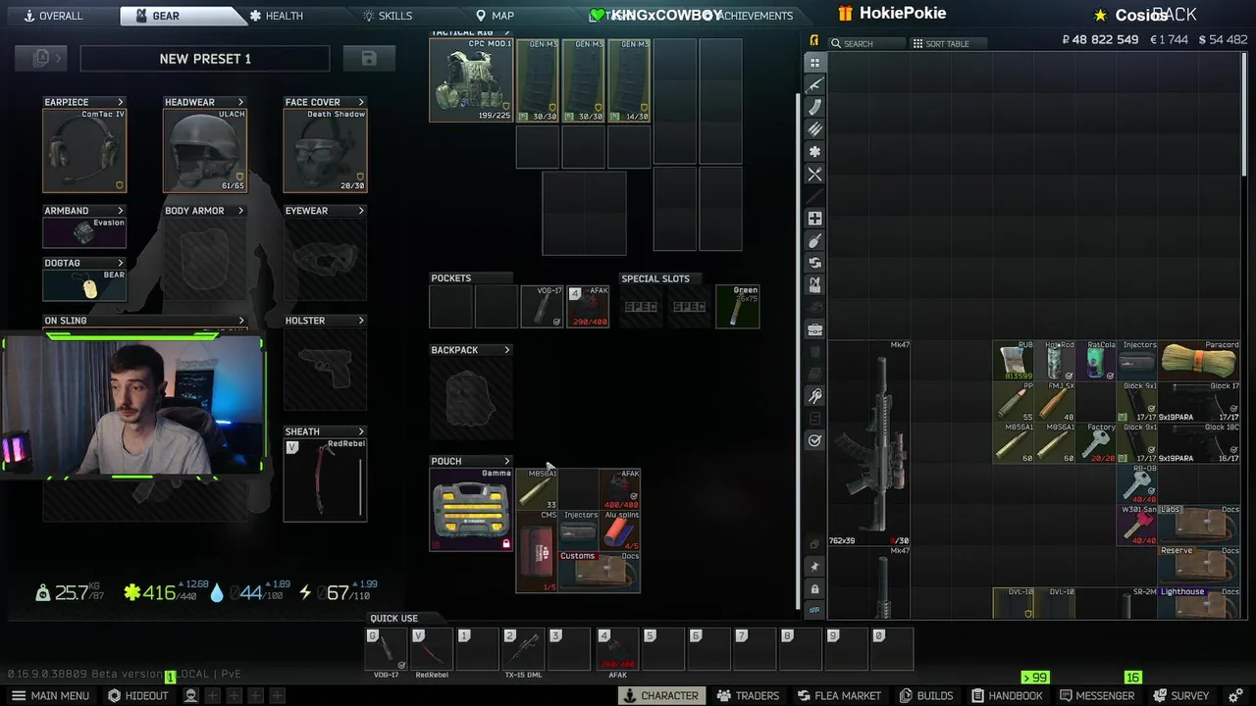This screenshot has height=706, width=1256.
Task: Click the preset list icon left of name
Action: (x=41, y=59)
